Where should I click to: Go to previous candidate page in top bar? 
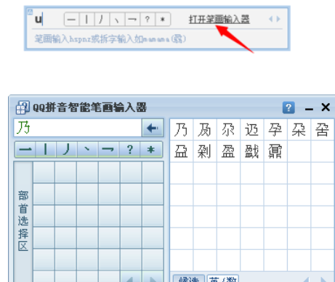tap(271, 19)
